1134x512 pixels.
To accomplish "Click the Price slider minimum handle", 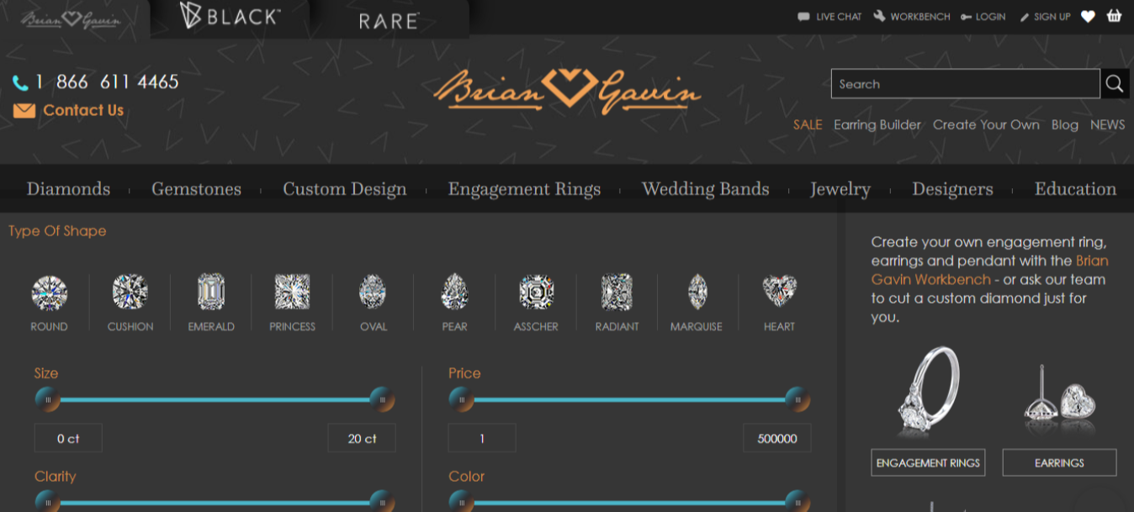I will pyautogui.click(x=461, y=400).
